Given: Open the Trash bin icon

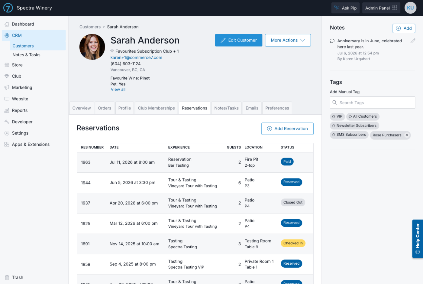Looking at the screenshot, I should [x=7, y=277].
